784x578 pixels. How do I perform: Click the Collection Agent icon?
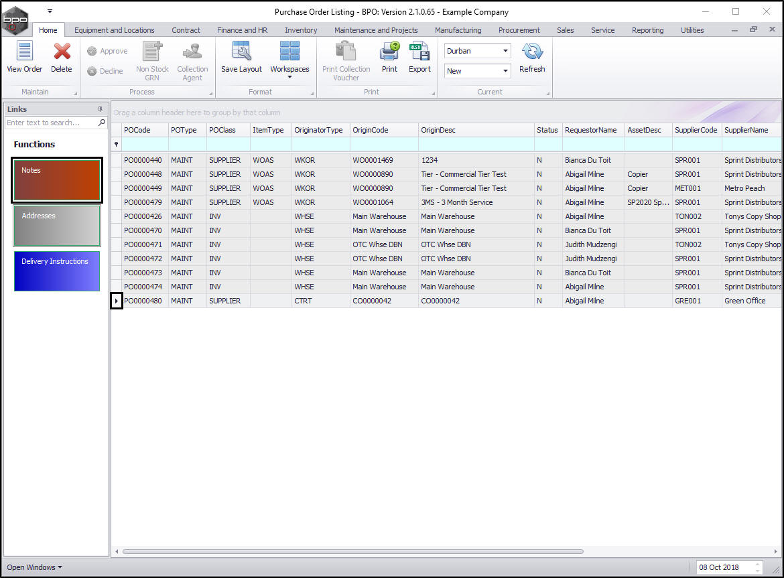click(x=192, y=52)
